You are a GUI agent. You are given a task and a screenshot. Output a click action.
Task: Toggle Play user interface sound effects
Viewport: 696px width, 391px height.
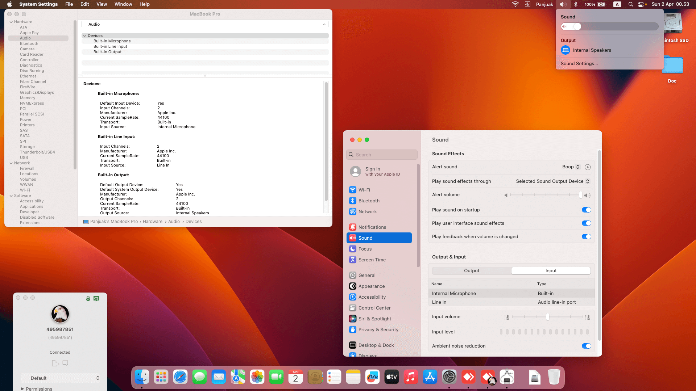pos(586,223)
